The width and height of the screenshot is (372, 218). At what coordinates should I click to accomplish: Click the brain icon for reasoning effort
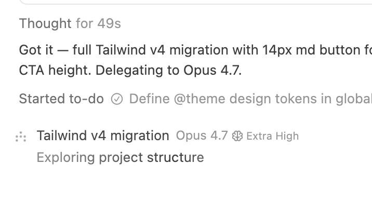pyautogui.click(x=237, y=136)
